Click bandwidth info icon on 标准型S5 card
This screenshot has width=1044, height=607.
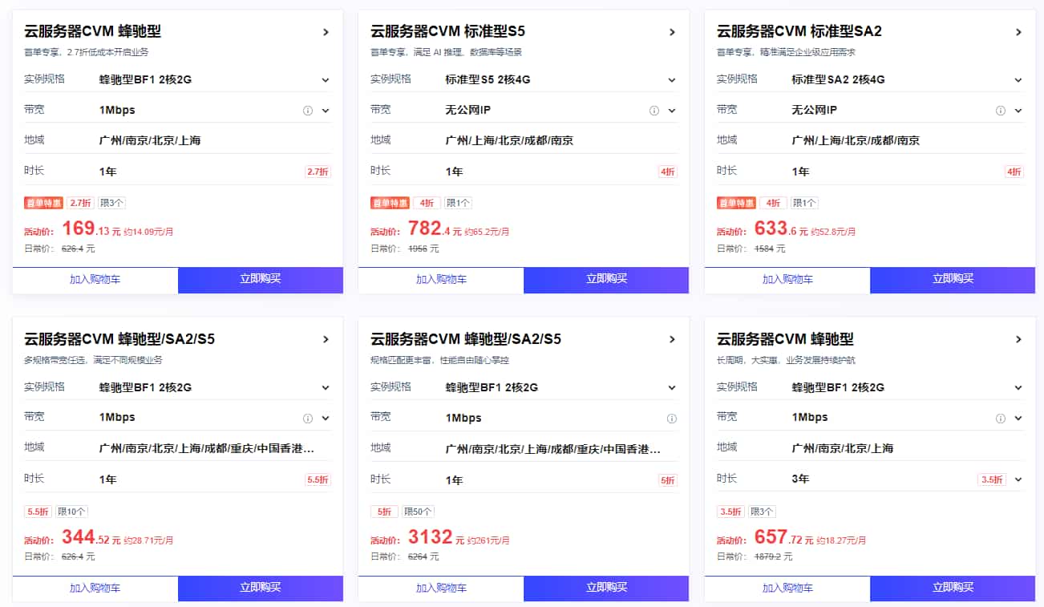pos(654,111)
